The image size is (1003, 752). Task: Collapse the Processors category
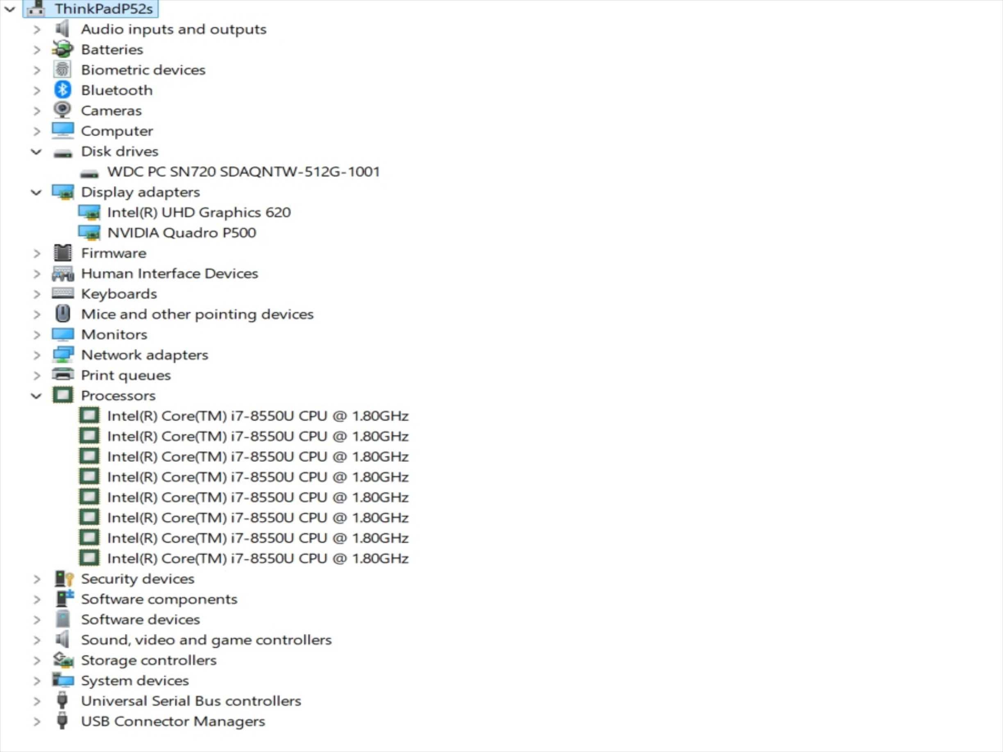pos(36,396)
